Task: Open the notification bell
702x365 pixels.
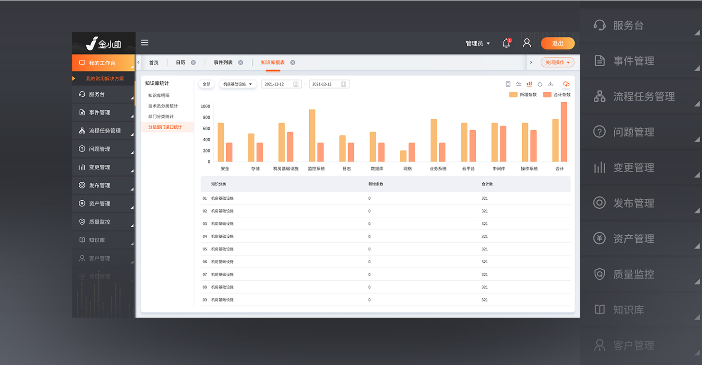Action: tap(506, 43)
